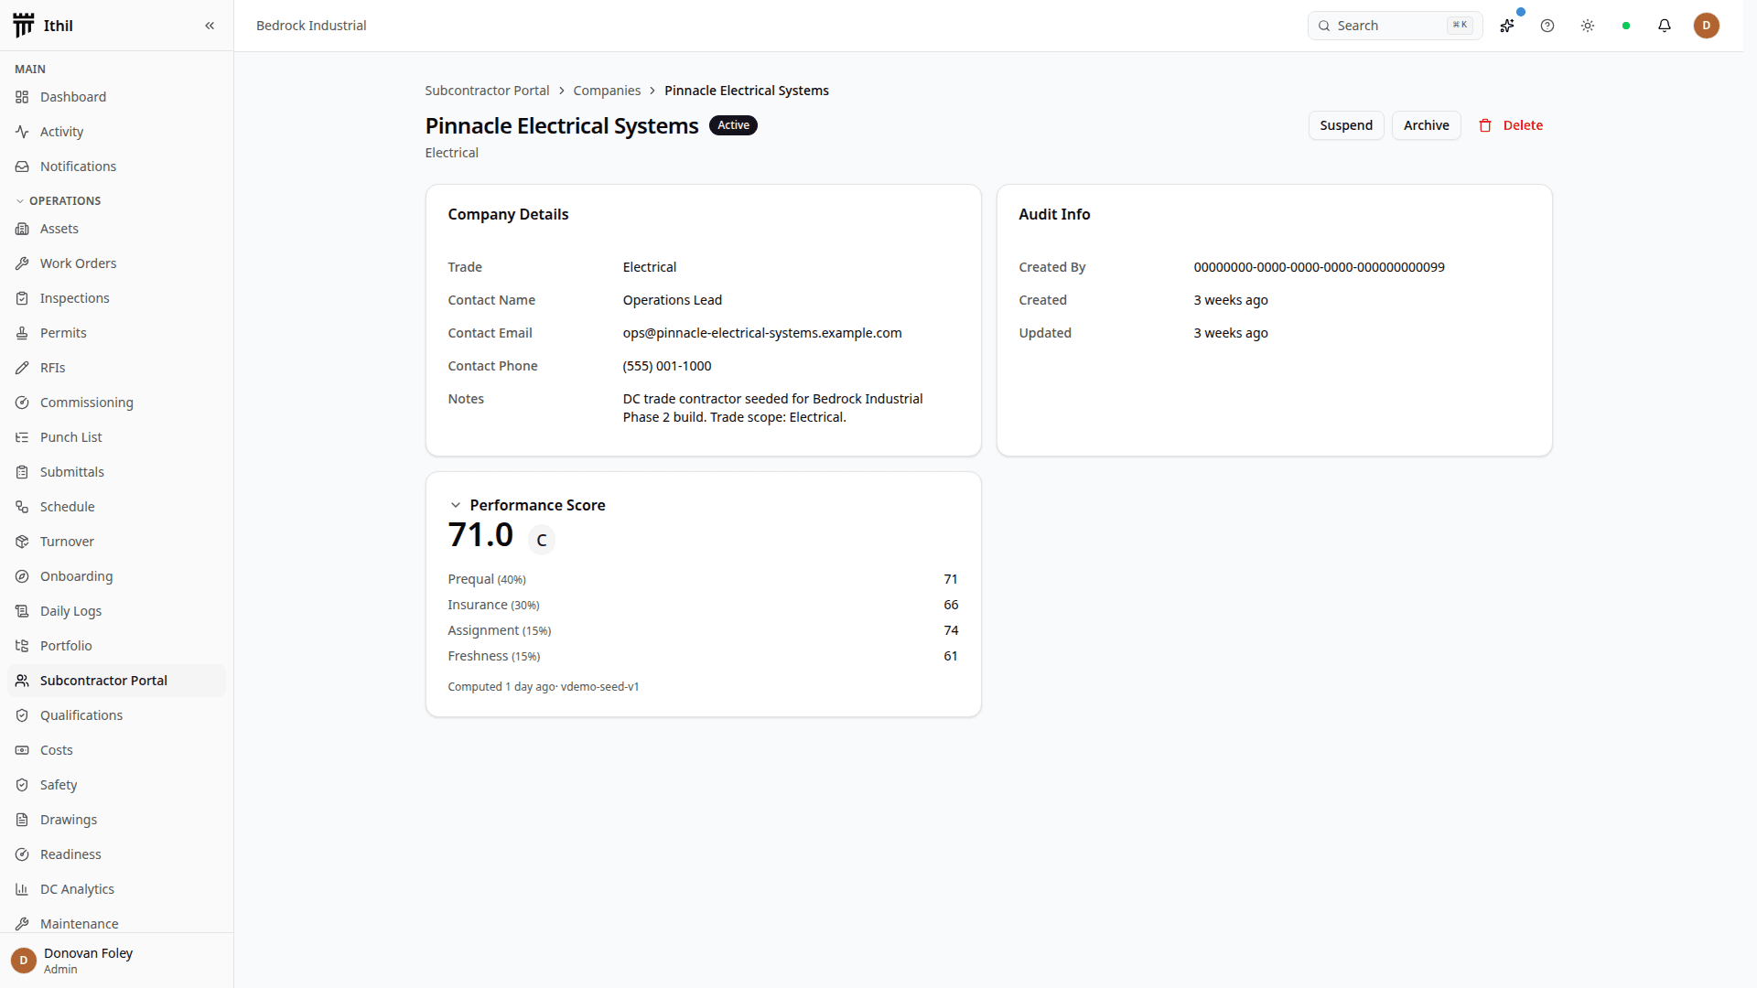This screenshot has width=1757, height=988.
Task: Open the notifications bell icon
Action: tap(1665, 26)
